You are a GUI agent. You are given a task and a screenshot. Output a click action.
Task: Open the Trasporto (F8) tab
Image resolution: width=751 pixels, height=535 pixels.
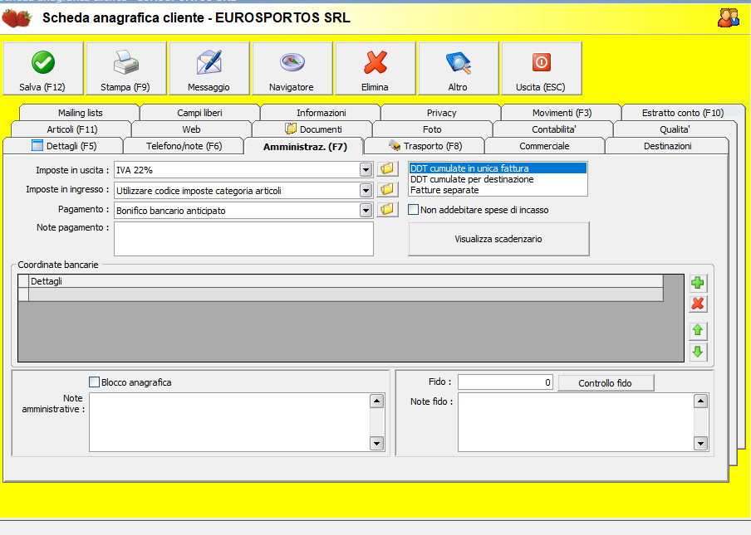coord(425,146)
